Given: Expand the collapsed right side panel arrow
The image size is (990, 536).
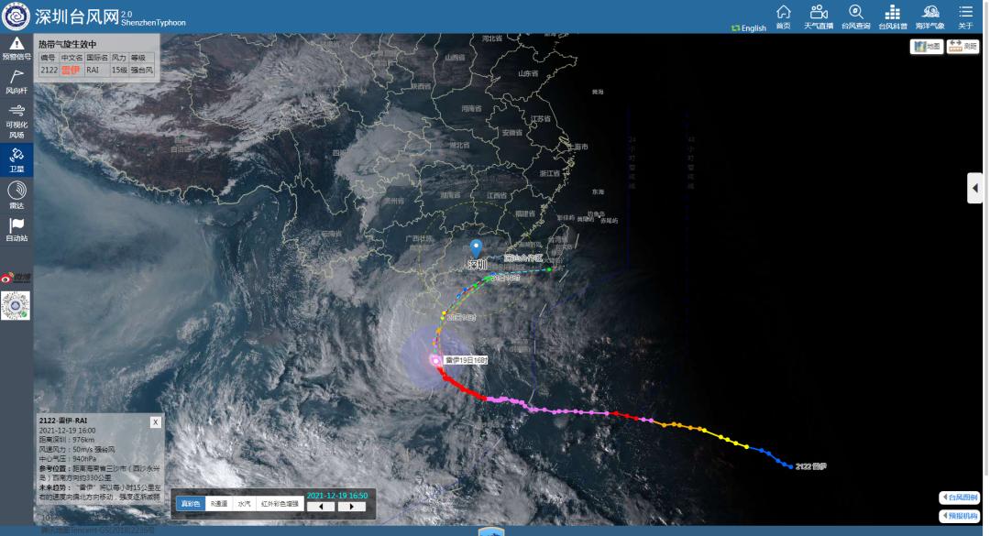Looking at the screenshot, I should pyautogui.click(x=975, y=188).
